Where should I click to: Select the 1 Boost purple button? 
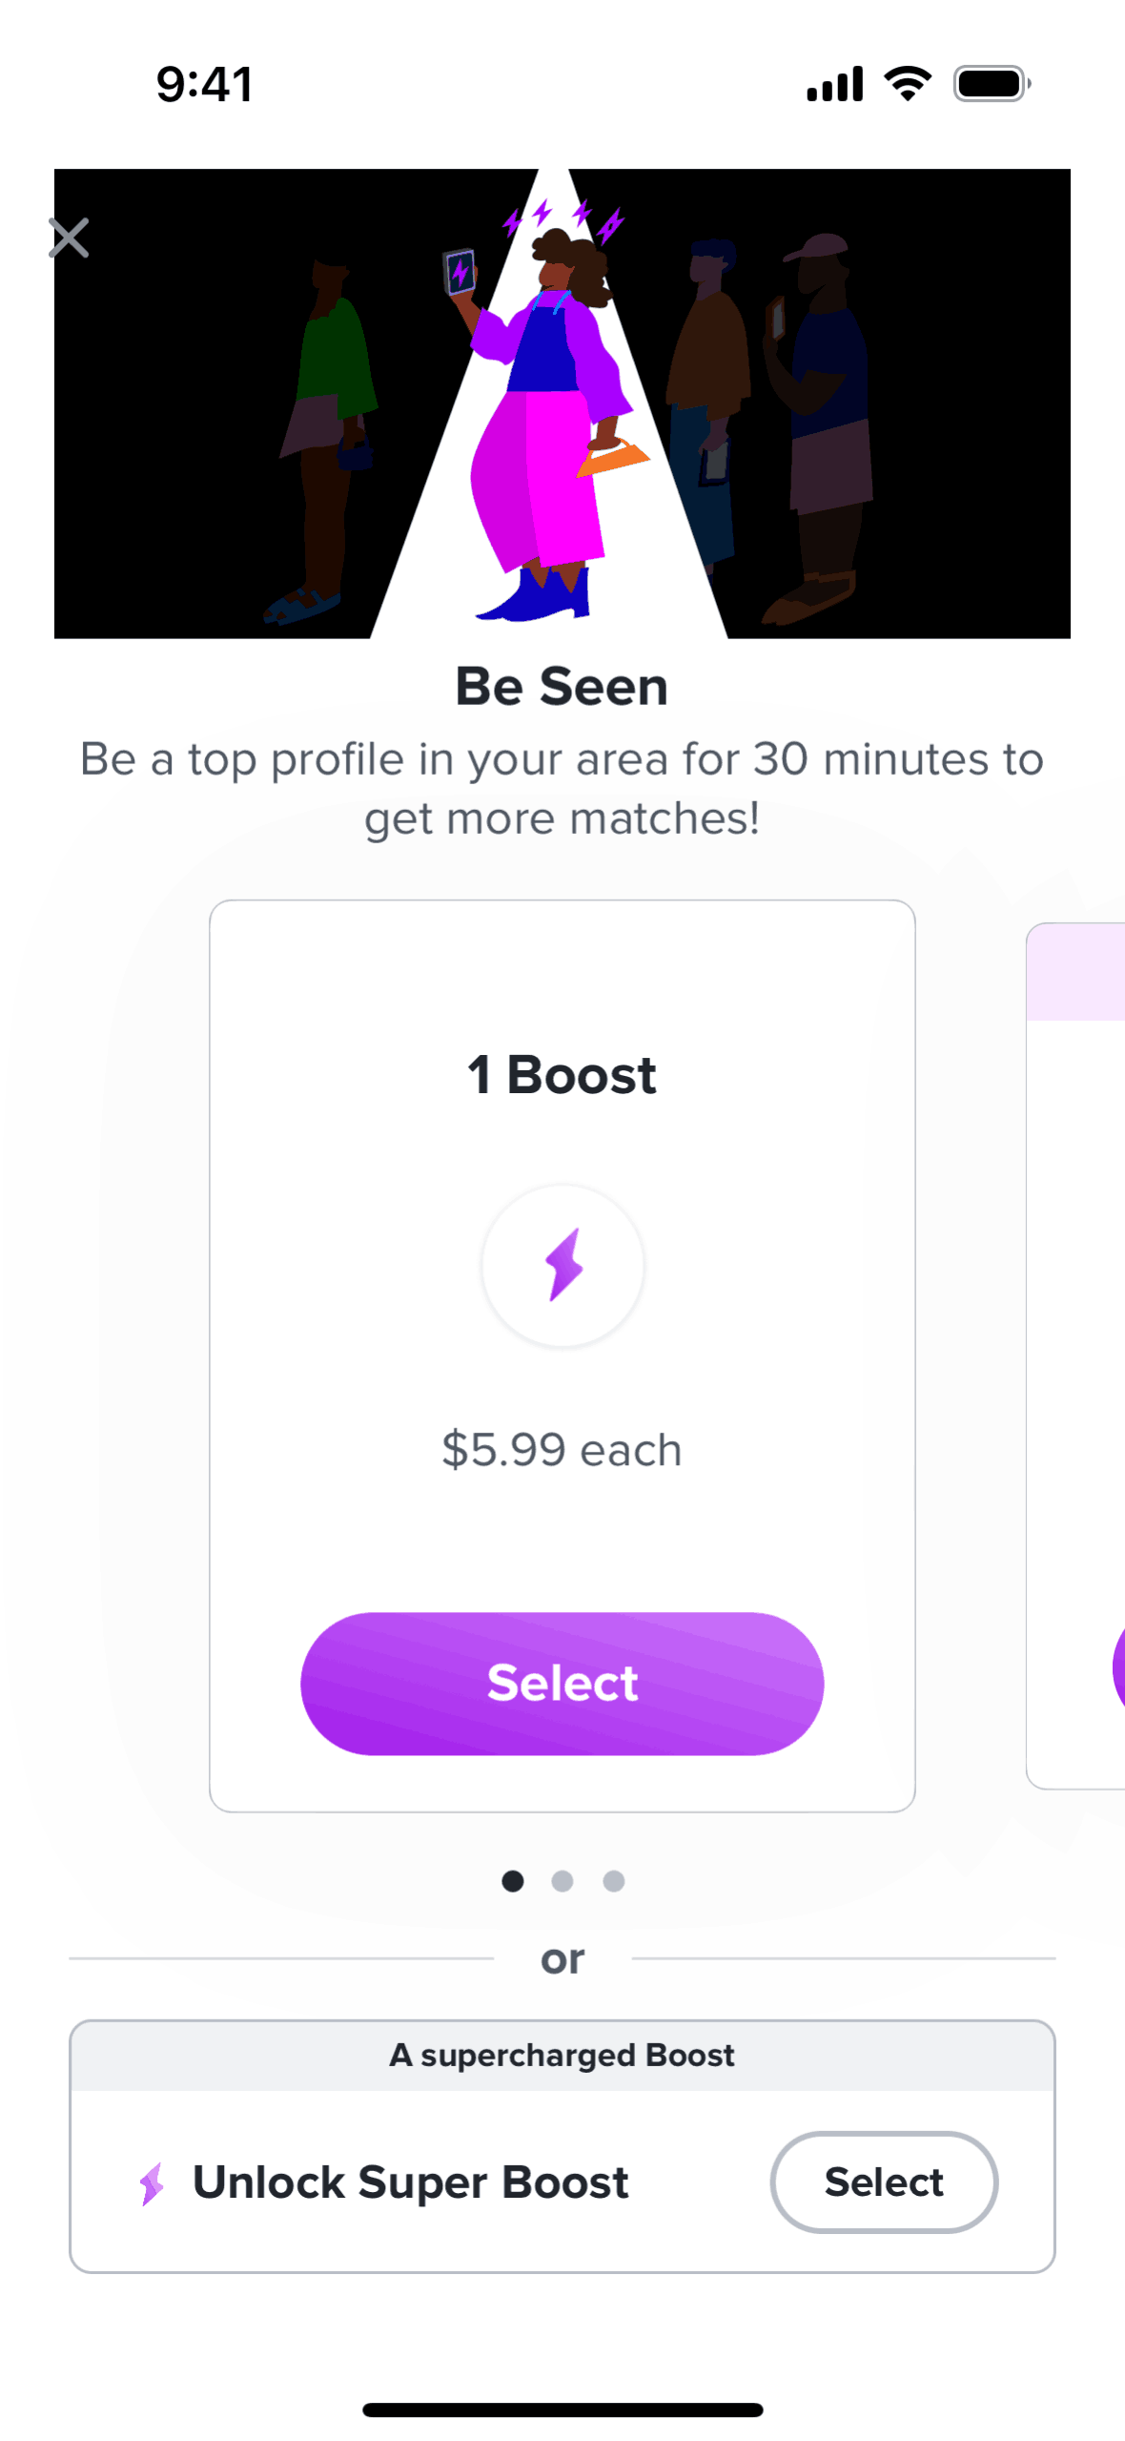562,1683
